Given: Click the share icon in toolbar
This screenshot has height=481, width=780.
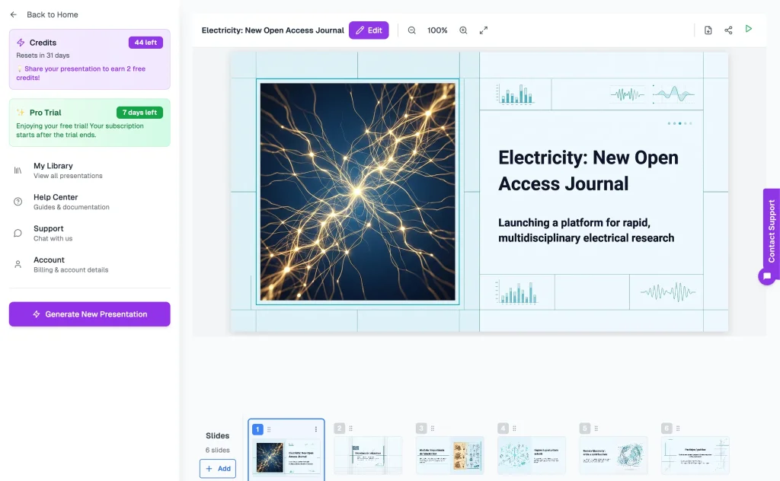Looking at the screenshot, I should (728, 30).
